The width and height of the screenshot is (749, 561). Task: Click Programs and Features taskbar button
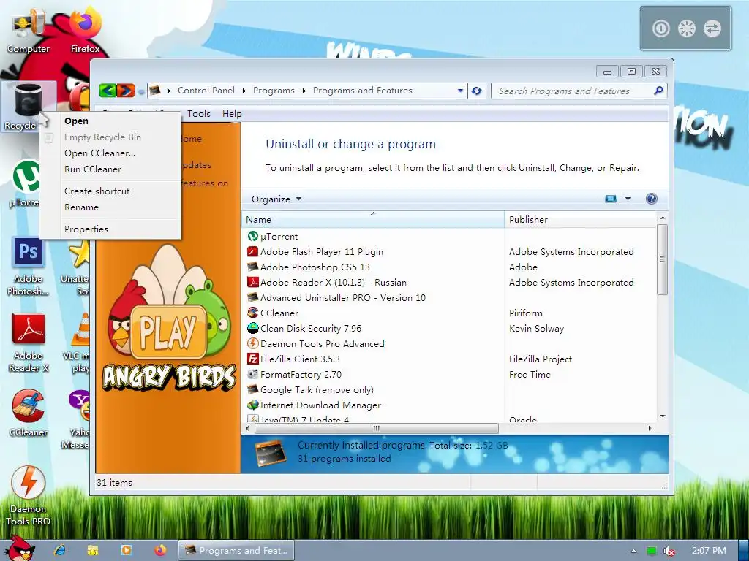click(236, 551)
